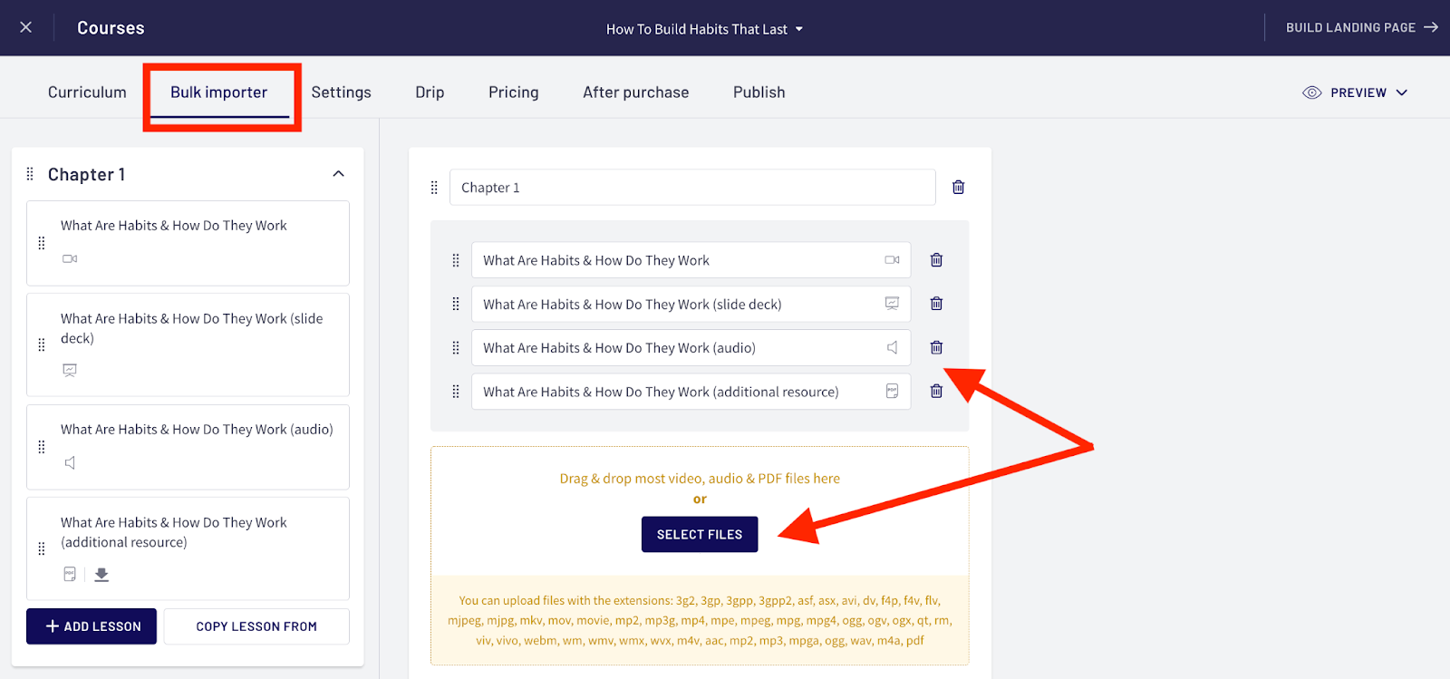
Task: Click 'Drag & drop most video, audio & PDF files here' text
Action: coord(700,479)
